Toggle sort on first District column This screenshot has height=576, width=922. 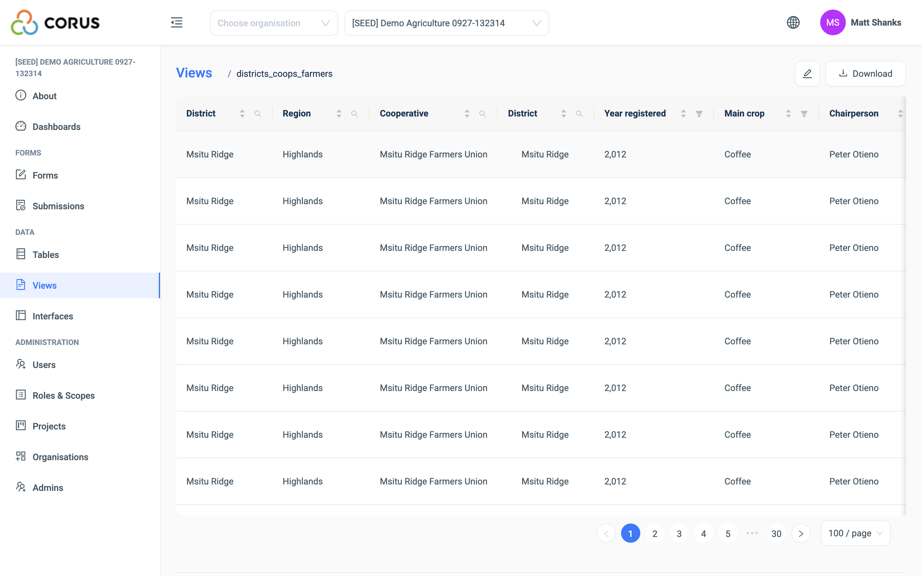(242, 114)
